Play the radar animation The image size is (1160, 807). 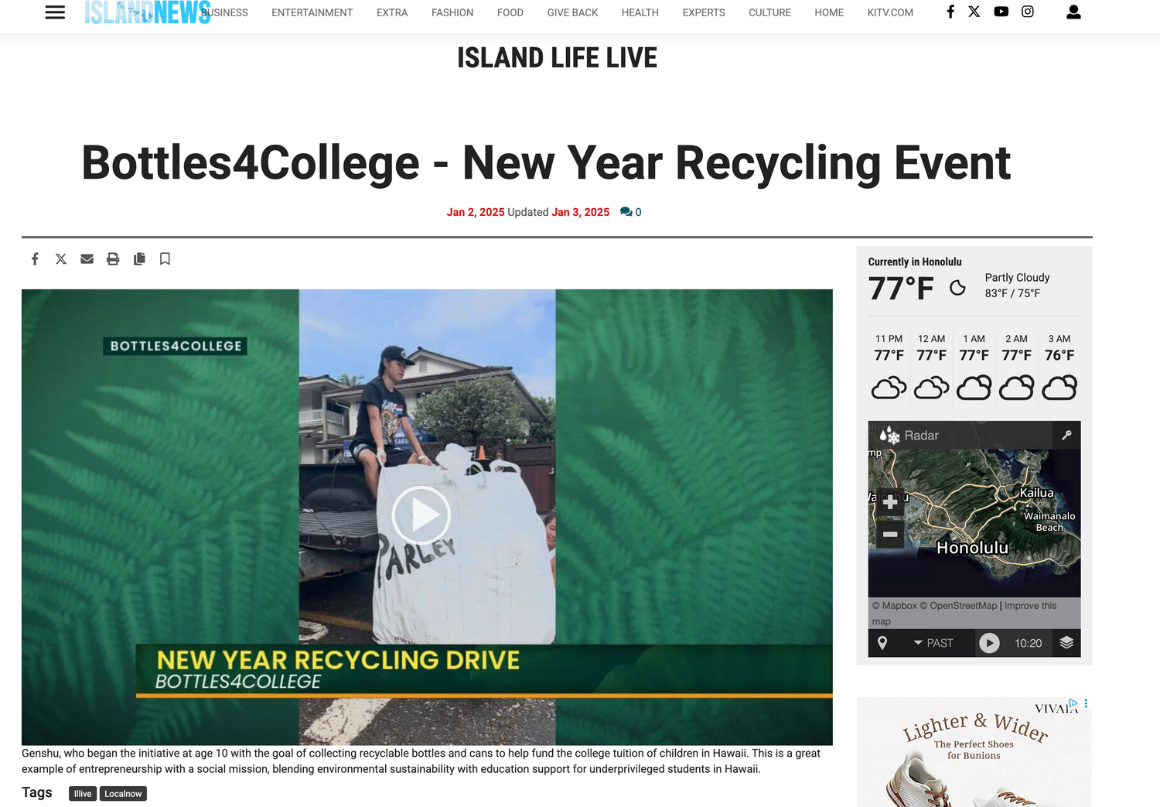989,643
